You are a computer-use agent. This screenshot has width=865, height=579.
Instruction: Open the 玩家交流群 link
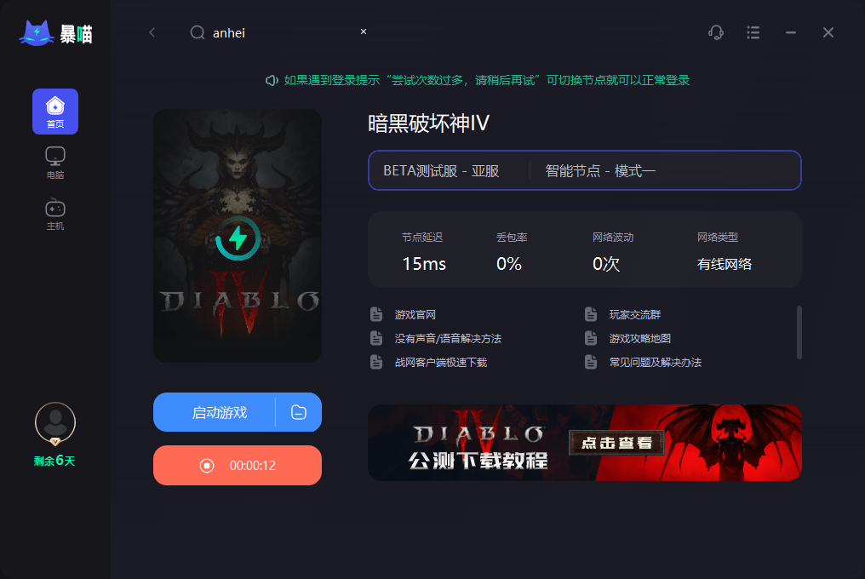635,314
